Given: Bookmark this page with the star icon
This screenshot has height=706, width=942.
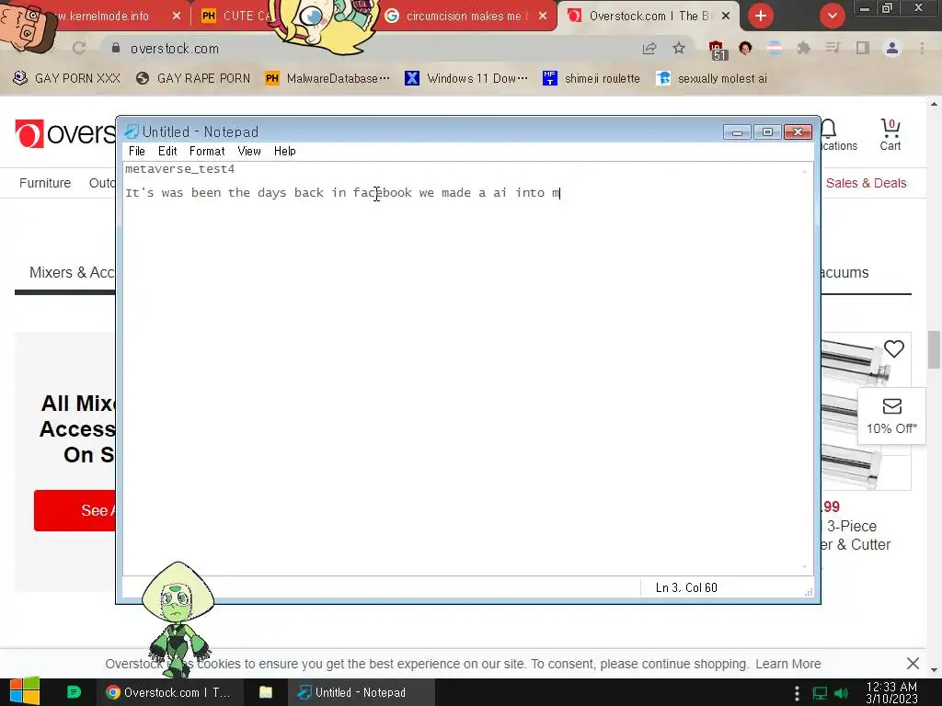Looking at the screenshot, I should click(679, 48).
